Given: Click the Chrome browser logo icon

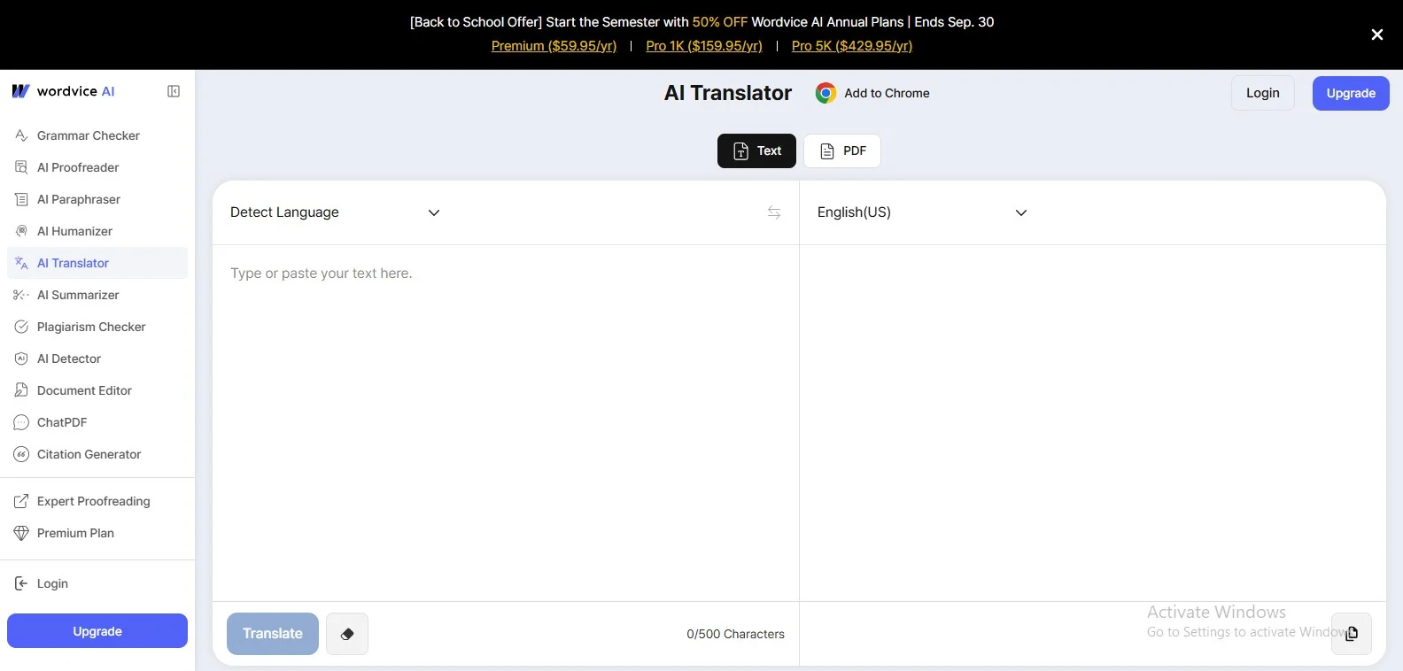Looking at the screenshot, I should tap(826, 93).
